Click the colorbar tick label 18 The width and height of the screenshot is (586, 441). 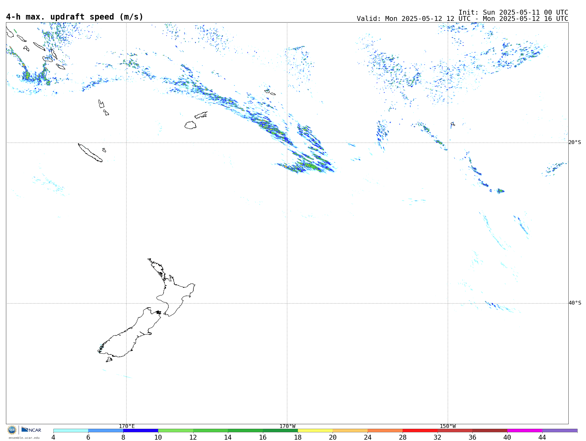pyautogui.click(x=298, y=437)
